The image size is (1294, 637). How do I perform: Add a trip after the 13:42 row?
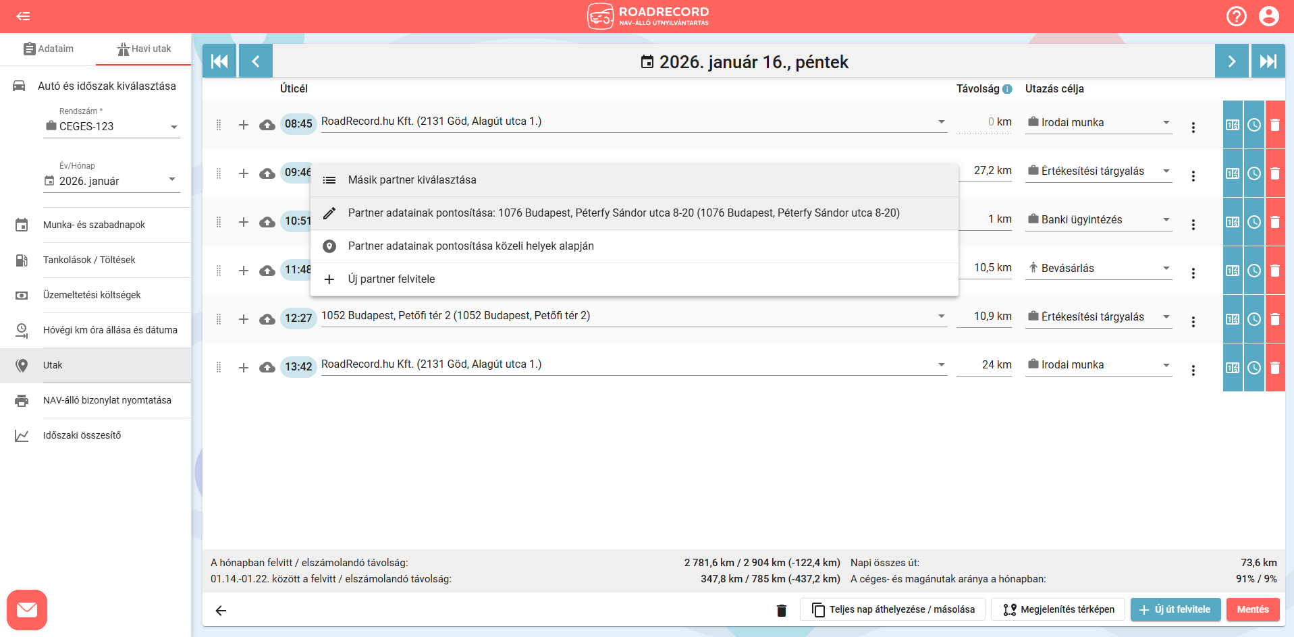click(244, 368)
